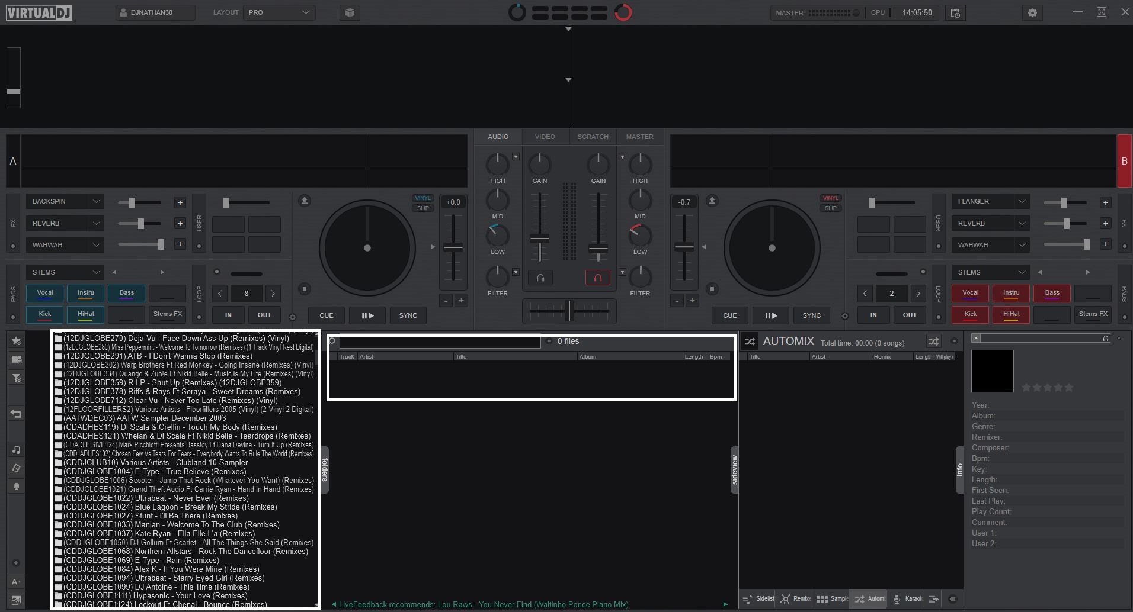Open the Remixes tab in sideview
1133x612 pixels.
pos(795,599)
